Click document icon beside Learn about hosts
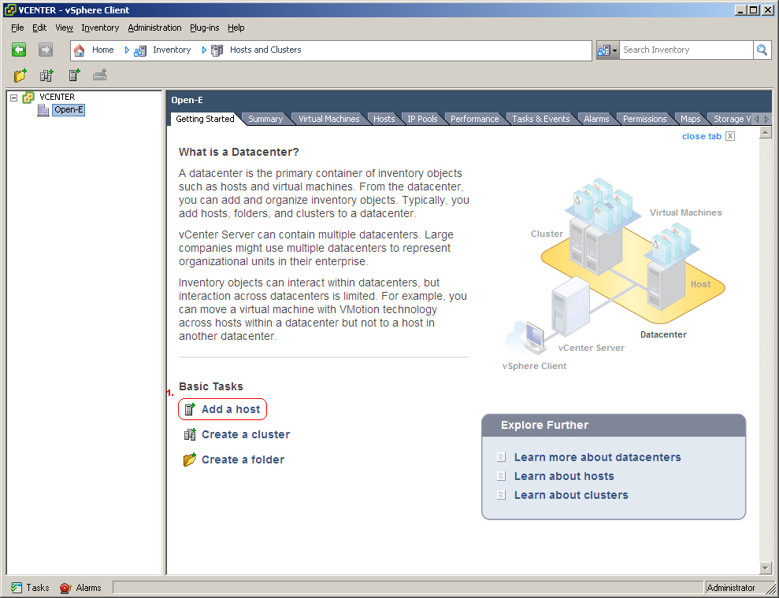779x598 pixels. [501, 476]
